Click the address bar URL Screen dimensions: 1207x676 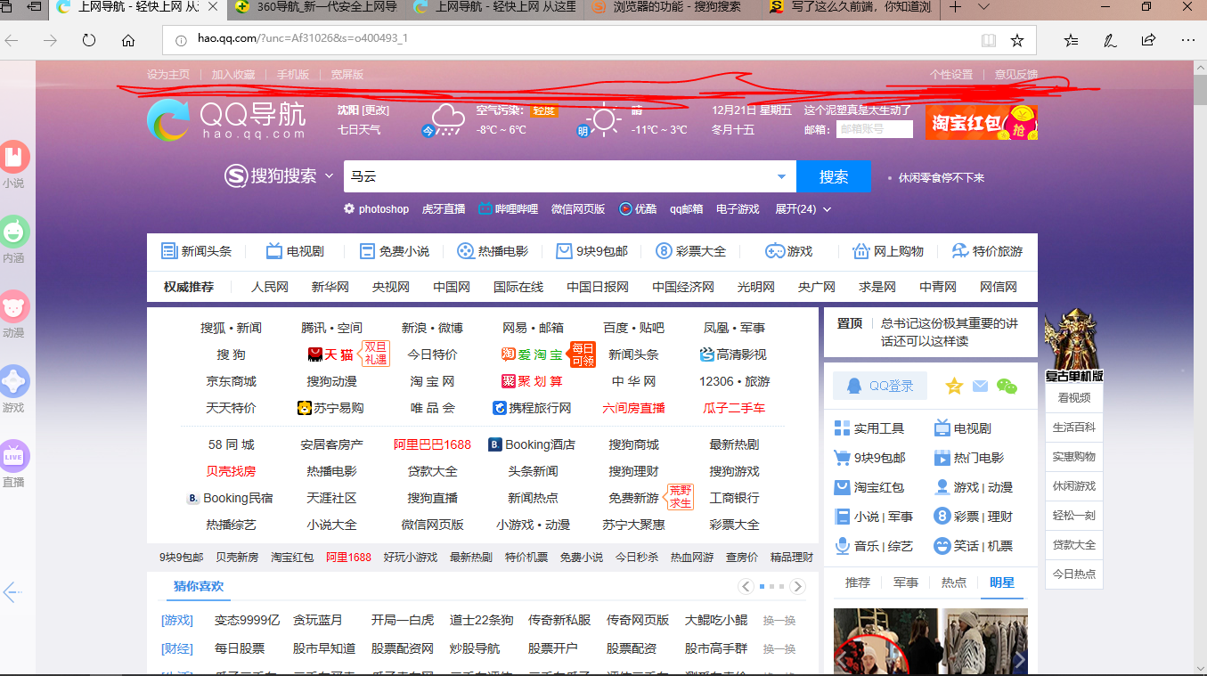(x=303, y=39)
